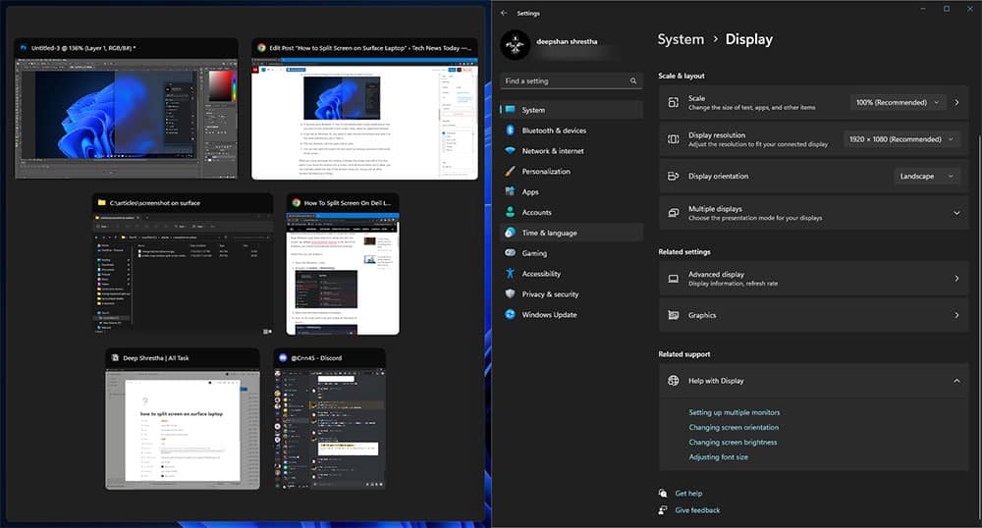Click the Apps grid icon
This screenshot has height=528, width=982.
click(x=511, y=191)
